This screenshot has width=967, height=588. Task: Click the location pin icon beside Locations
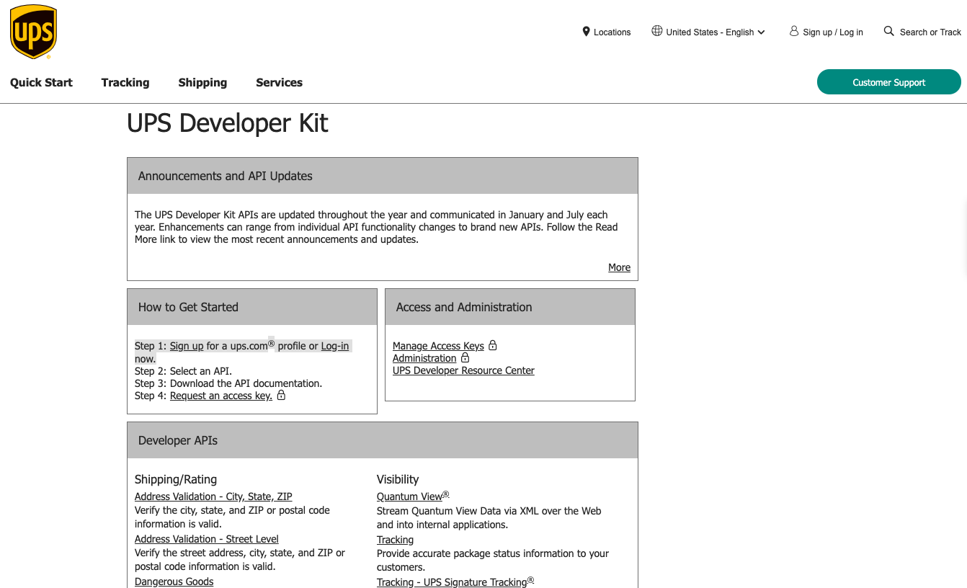[x=587, y=31]
